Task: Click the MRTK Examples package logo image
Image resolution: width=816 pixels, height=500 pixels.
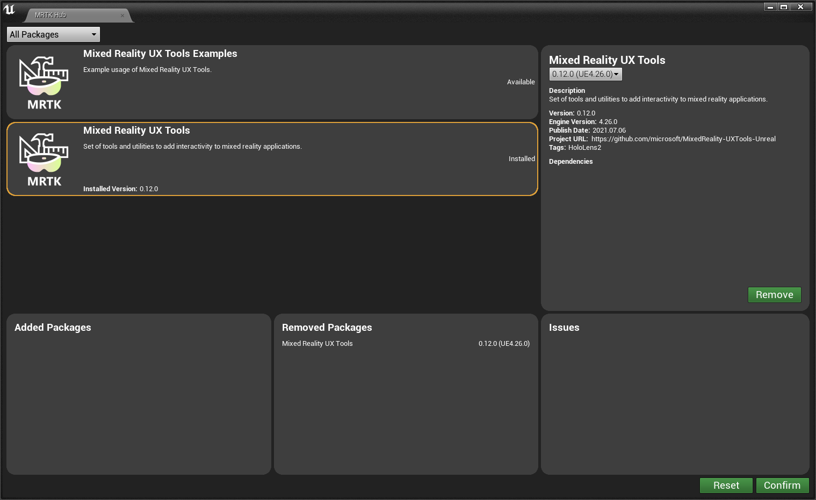Action: 44,82
